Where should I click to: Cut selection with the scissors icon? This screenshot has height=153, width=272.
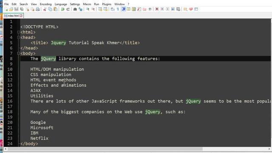[x=45, y=9]
